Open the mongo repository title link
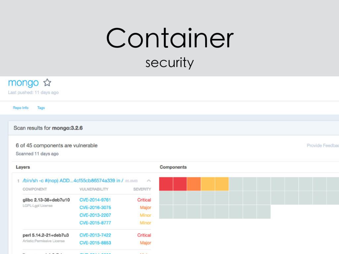 click(x=24, y=82)
